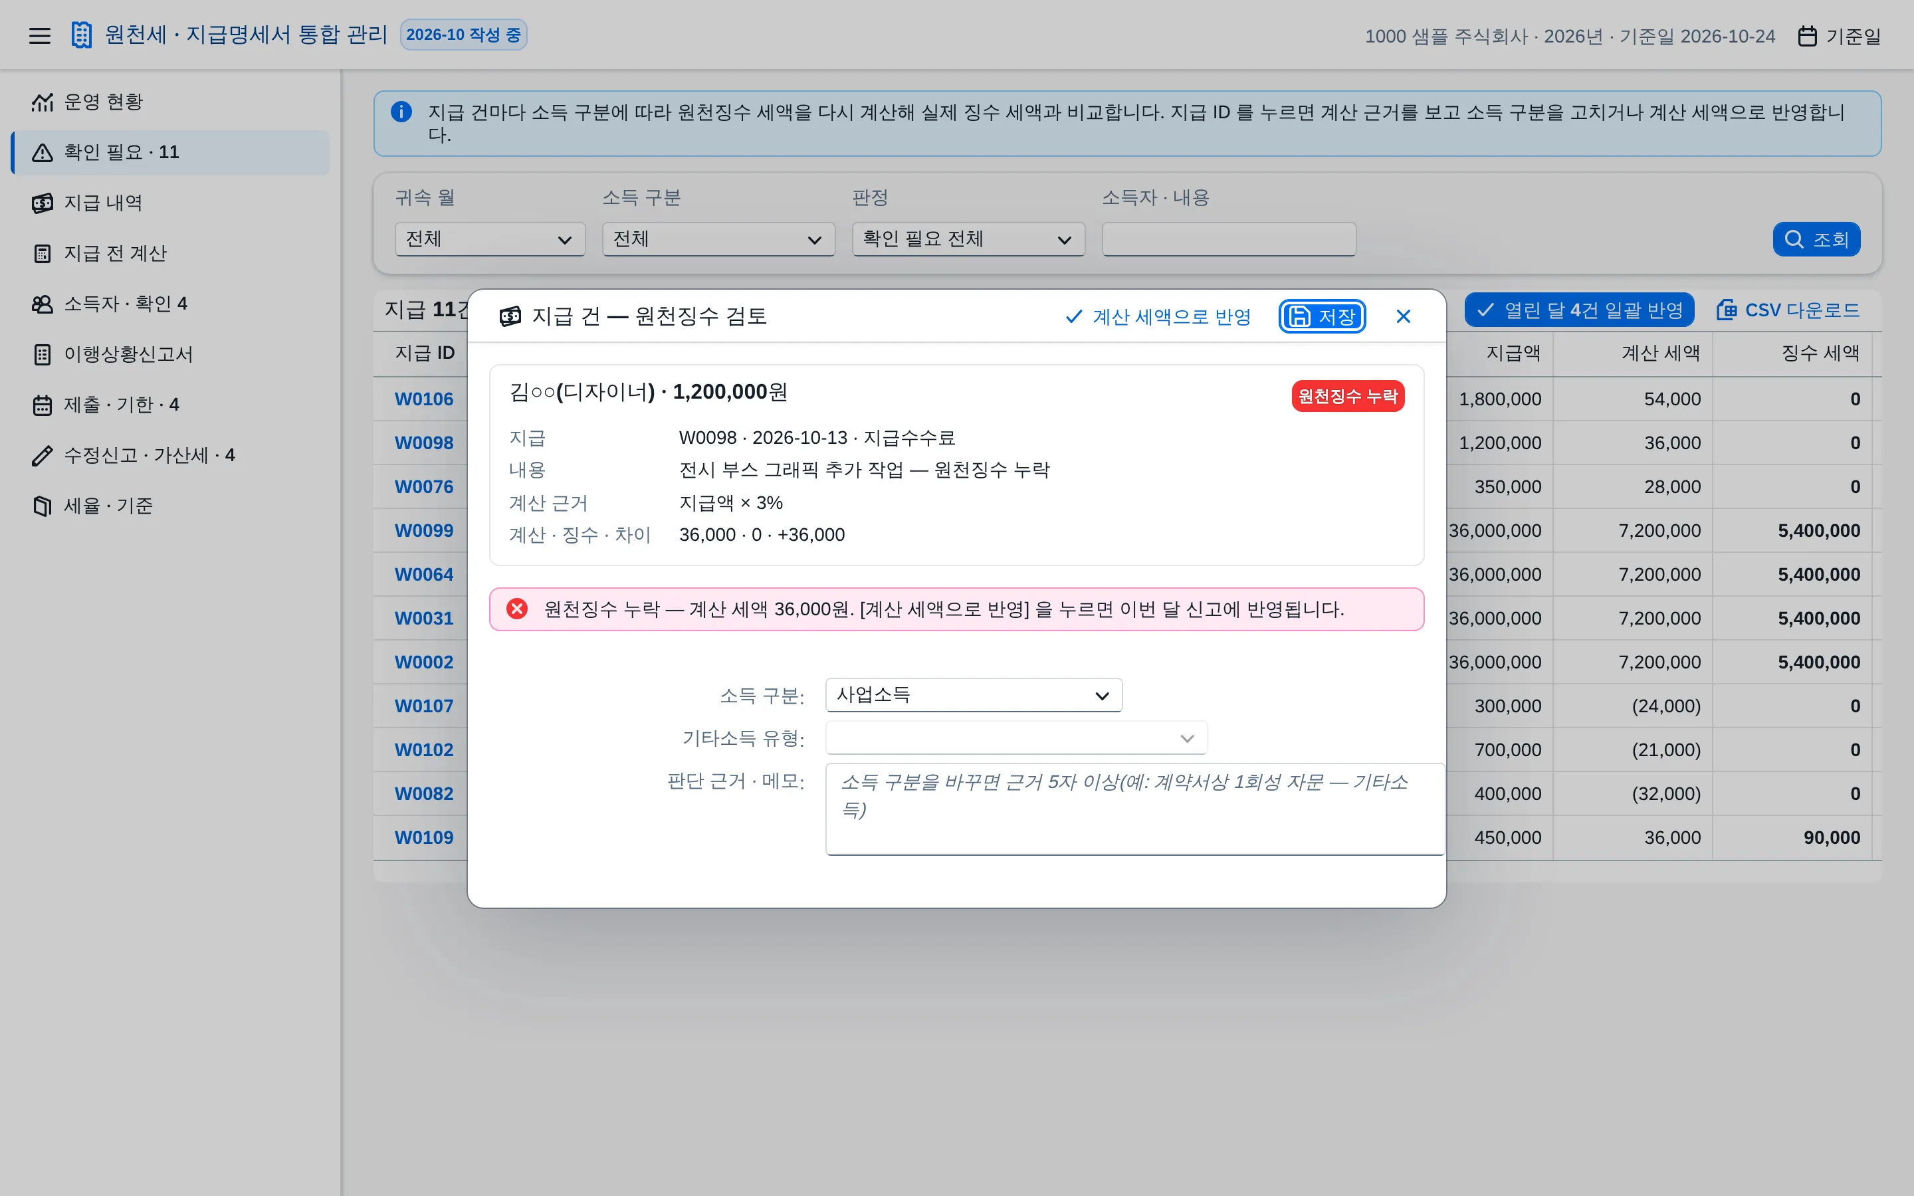Open the 기타소득 유형 dropdown

pyautogui.click(x=1016, y=738)
